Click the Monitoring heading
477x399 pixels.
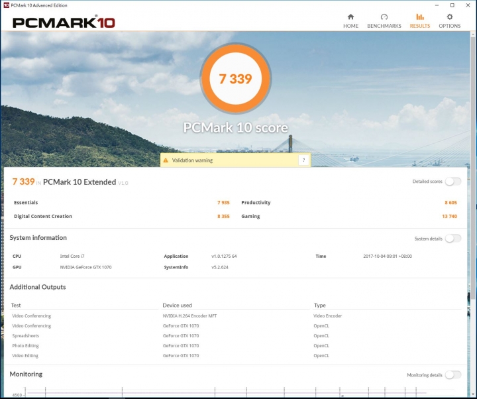tap(26, 374)
